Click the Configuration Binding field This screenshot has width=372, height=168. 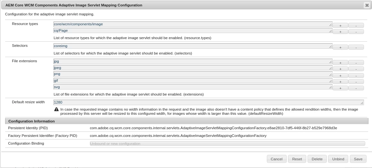pos(227,144)
